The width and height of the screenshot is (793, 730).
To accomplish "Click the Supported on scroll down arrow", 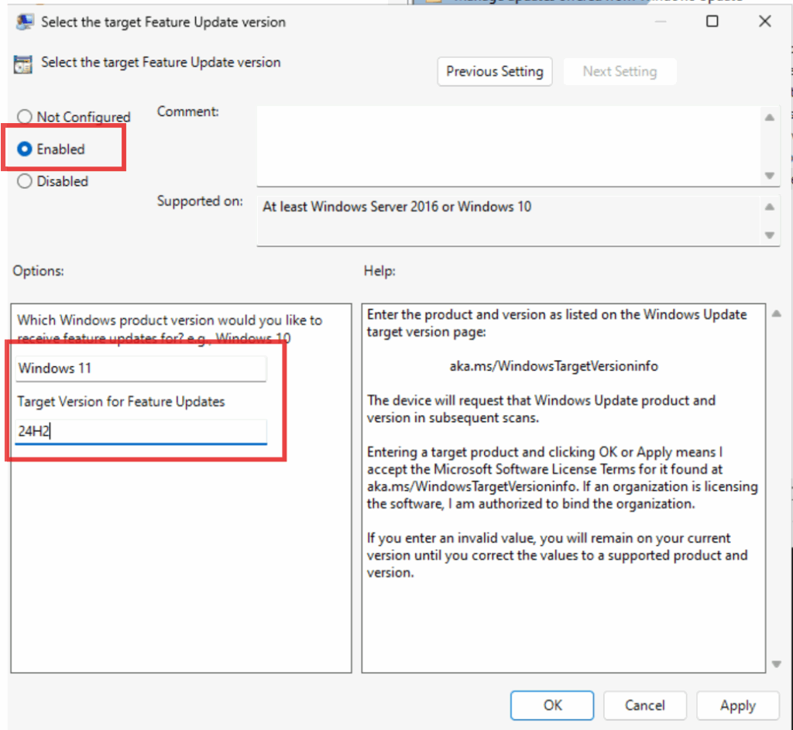I will (769, 235).
